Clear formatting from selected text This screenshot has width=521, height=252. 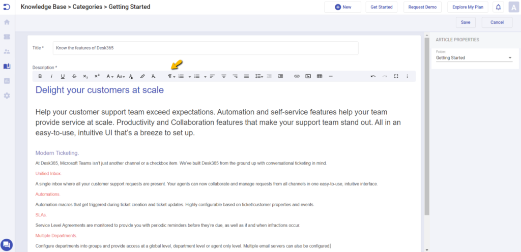tap(153, 76)
